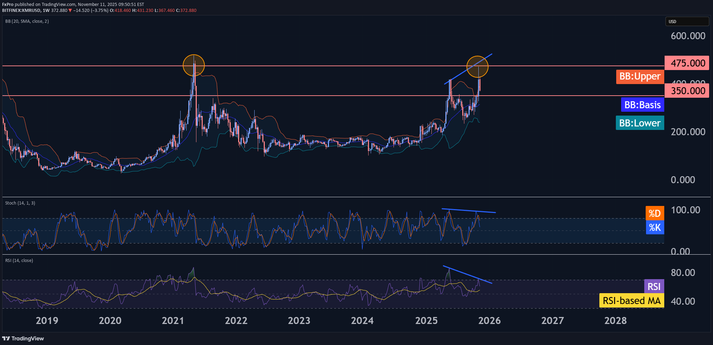Click the orange circle at 2025 high
The height and width of the screenshot is (345, 713).
point(477,67)
